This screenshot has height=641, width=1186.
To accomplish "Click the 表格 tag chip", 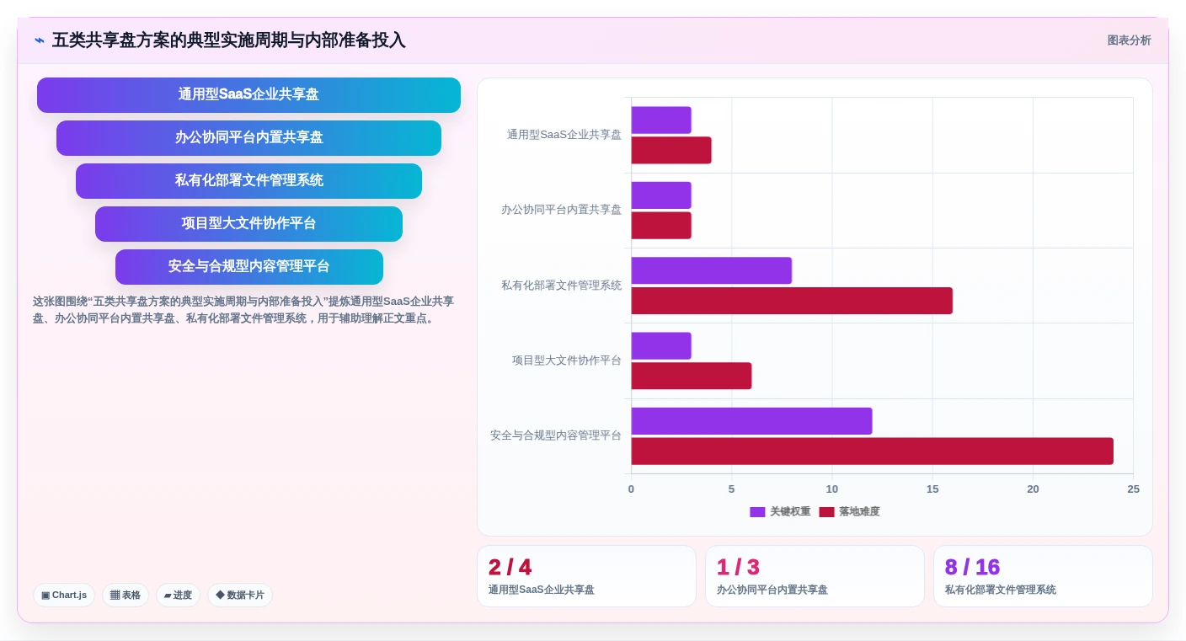I will (126, 595).
